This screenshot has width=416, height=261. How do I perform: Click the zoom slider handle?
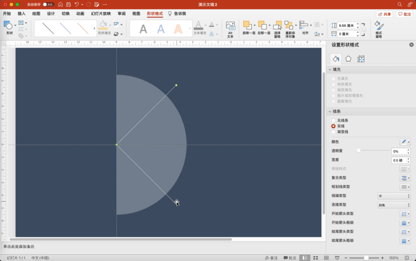click(366, 258)
